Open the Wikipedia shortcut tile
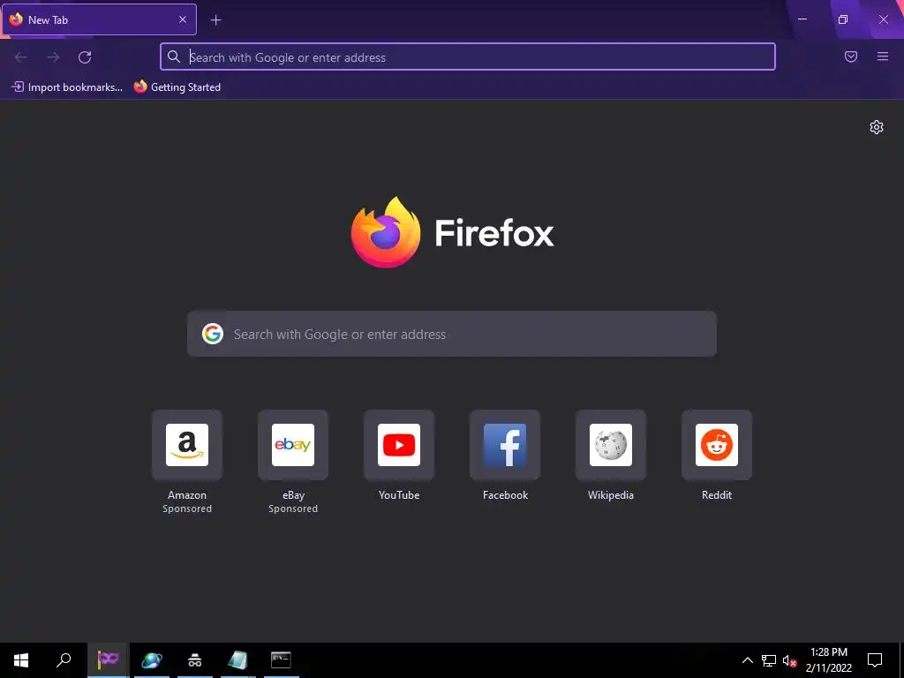Screen dimensions: 904x678 (611, 445)
